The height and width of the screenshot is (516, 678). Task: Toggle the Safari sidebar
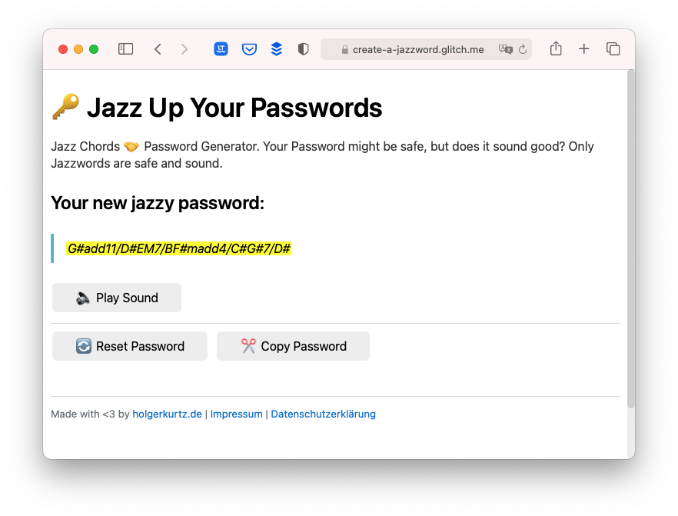pos(125,48)
